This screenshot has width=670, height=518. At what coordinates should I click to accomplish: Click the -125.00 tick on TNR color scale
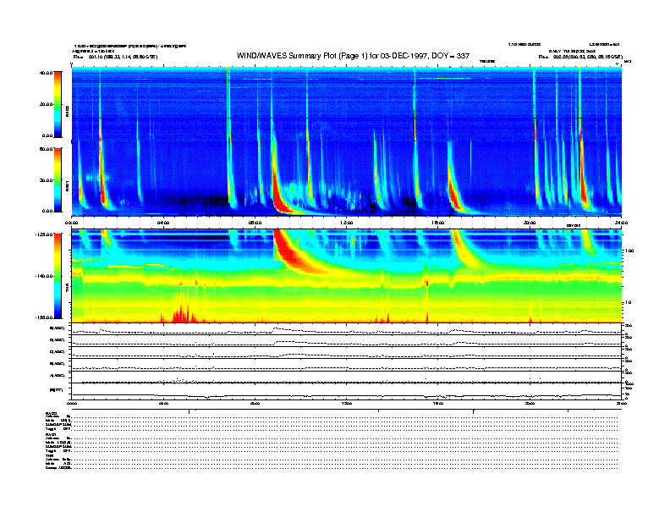pyautogui.click(x=44, y=234)
